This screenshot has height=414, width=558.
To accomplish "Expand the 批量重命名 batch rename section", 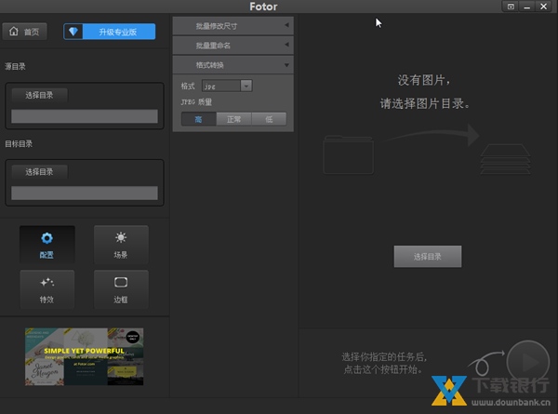I will (x=233, y=46).
